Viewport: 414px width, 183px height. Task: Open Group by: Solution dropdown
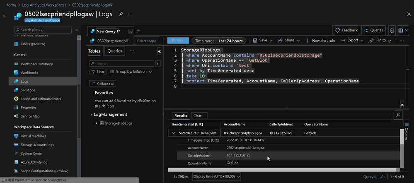[131, 72]
